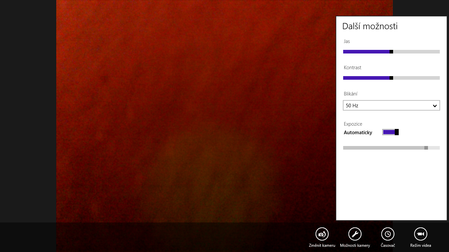The image size is (449, 252).
Task: Click the Kontrast slider handle
Action: [391, 78]
